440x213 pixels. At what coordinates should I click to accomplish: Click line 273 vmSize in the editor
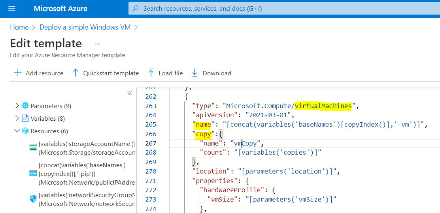223,199
